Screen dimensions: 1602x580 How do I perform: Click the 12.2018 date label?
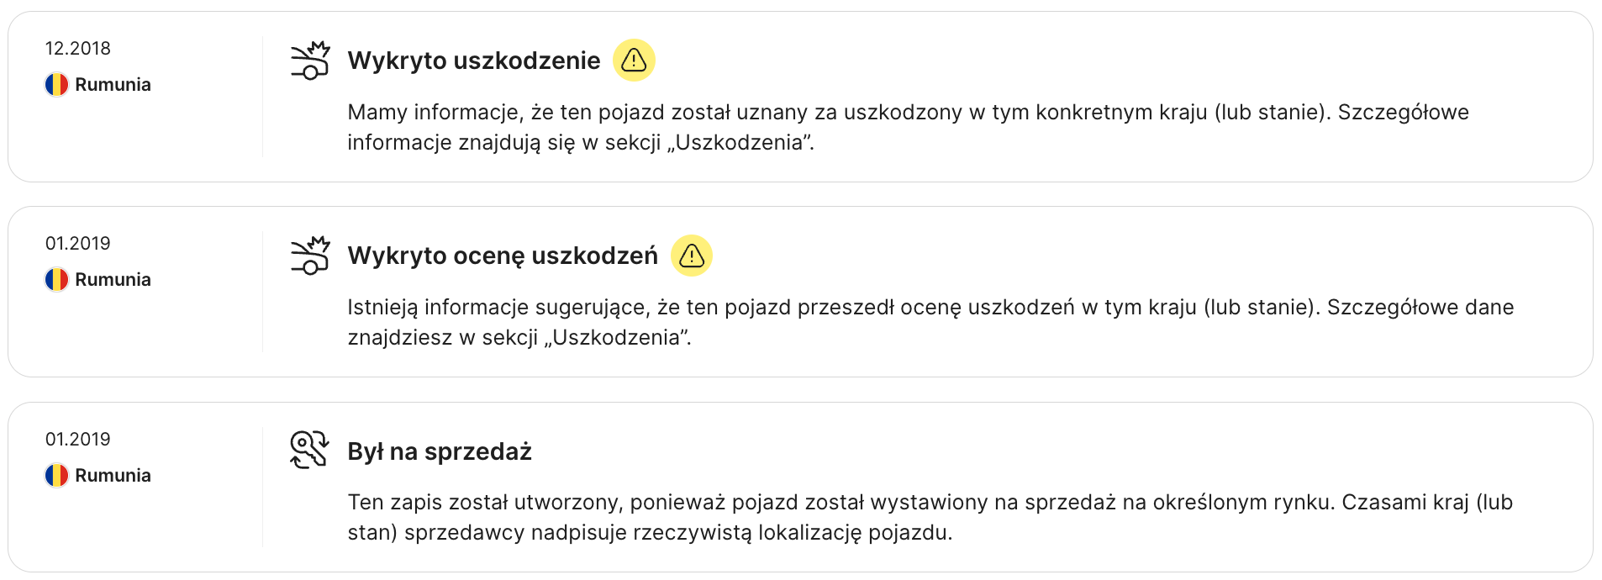pos(78,49)
